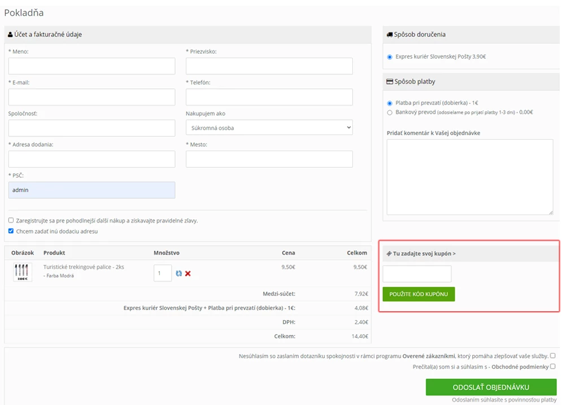Viewport: 562px width, 405px height.
Task: Uncheck 'Chcem zadať inú dodaciu adresu'
Action: coord(11,231)
